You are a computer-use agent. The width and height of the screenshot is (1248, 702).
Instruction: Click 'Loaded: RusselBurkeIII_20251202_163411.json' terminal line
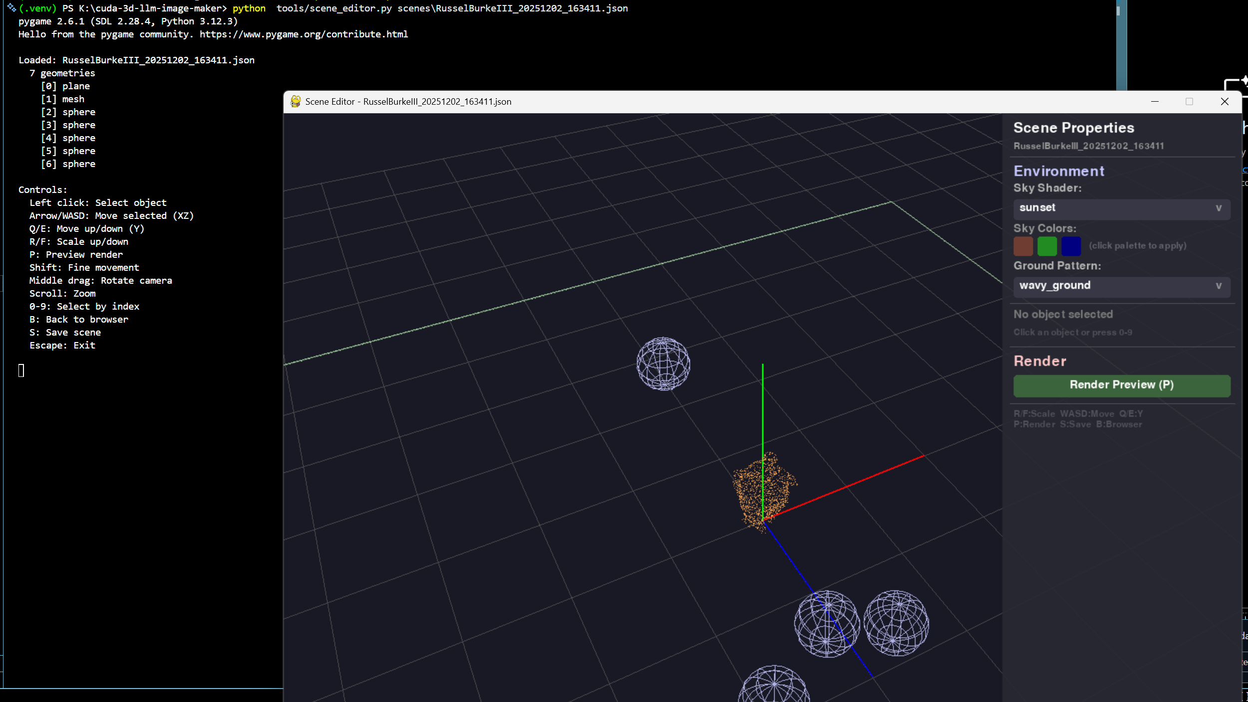click(136, 60)
